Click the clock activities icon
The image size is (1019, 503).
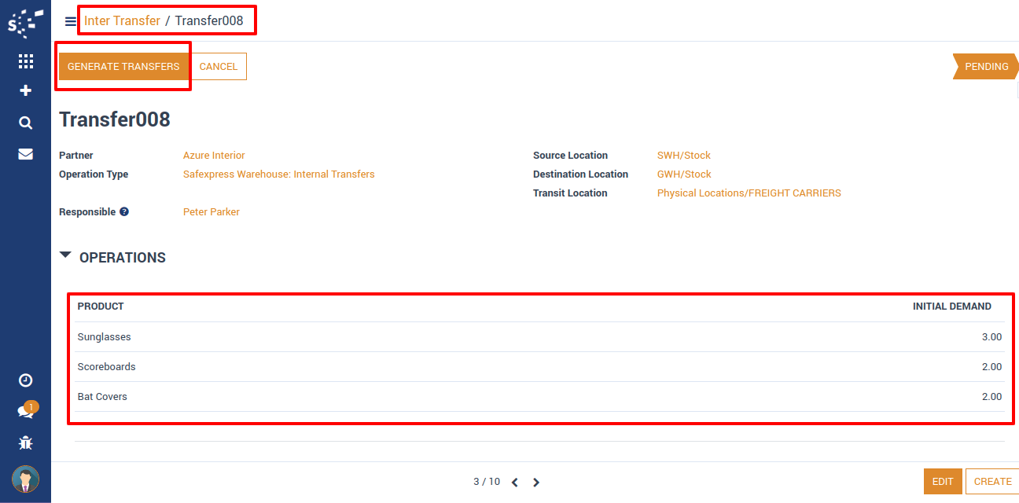(x=25, y=380)
